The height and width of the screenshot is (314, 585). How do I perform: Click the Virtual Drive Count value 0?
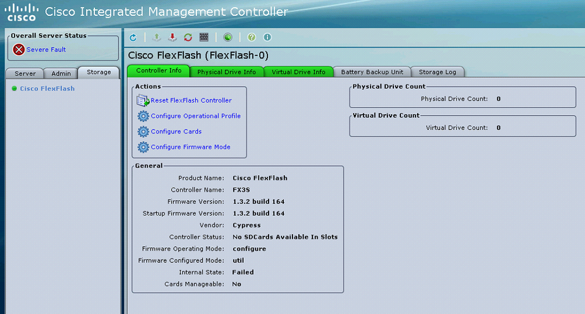point(498,128)
